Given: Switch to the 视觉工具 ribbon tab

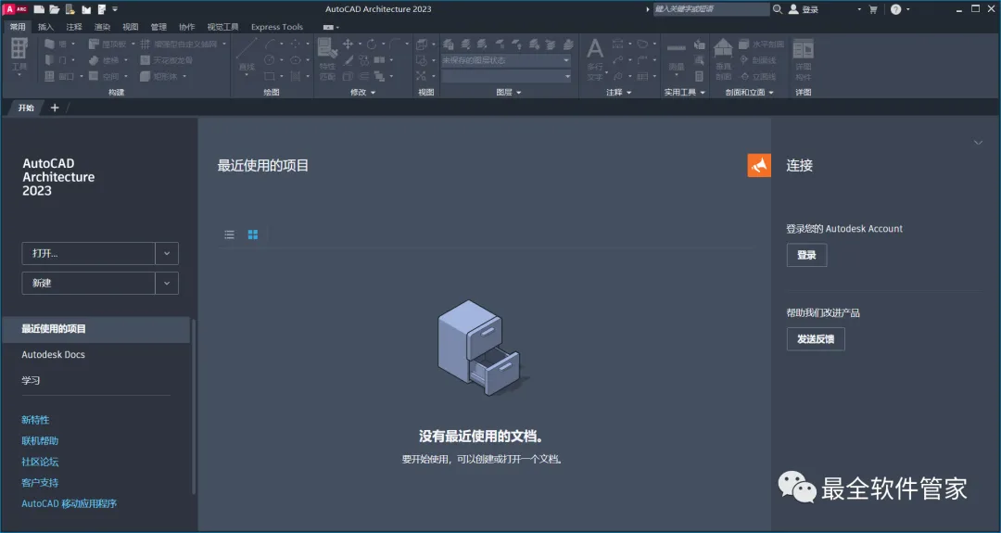Looking at the screenshot, I should pyautogui.click(x=222, y=27).
